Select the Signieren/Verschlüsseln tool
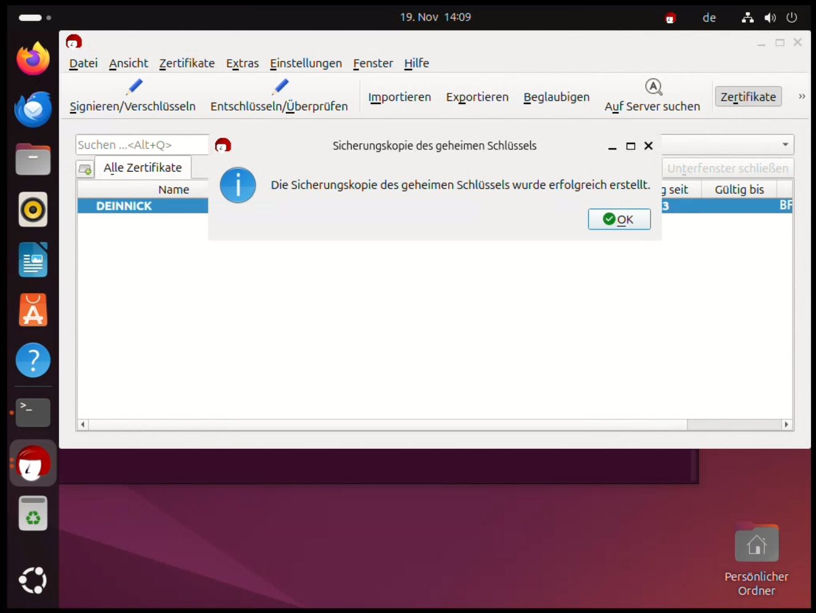The height and width of the screenshot is (613, 816). pyautogui.click(x=132, y=97)
